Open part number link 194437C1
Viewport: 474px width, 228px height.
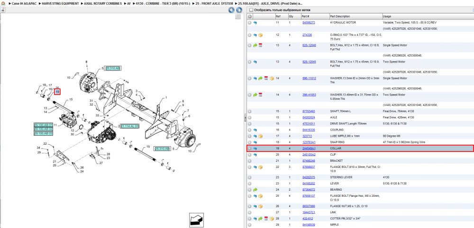(309, 212)
